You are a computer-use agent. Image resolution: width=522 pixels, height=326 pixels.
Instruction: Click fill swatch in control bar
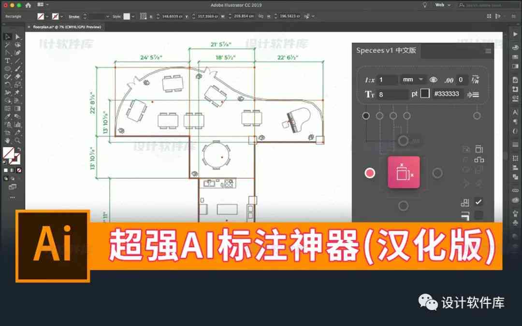pos(41,16)
